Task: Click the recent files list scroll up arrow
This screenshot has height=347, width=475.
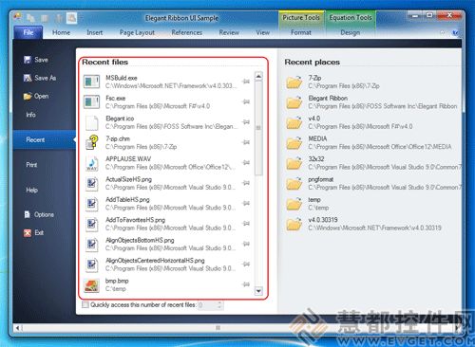Action: point(258,76)
